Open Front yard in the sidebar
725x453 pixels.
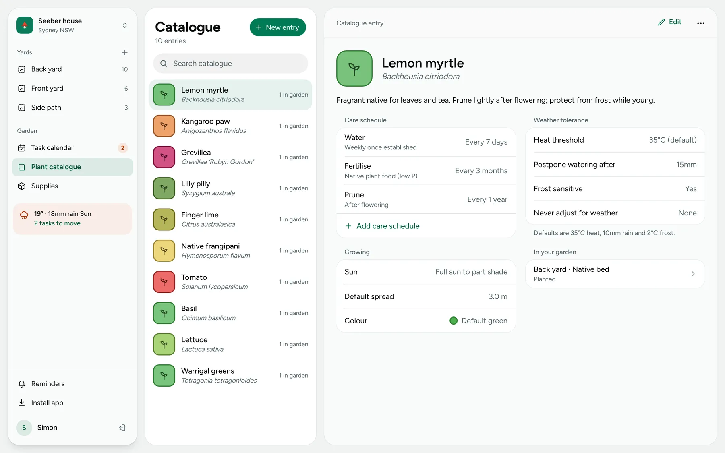coord(72,88)
